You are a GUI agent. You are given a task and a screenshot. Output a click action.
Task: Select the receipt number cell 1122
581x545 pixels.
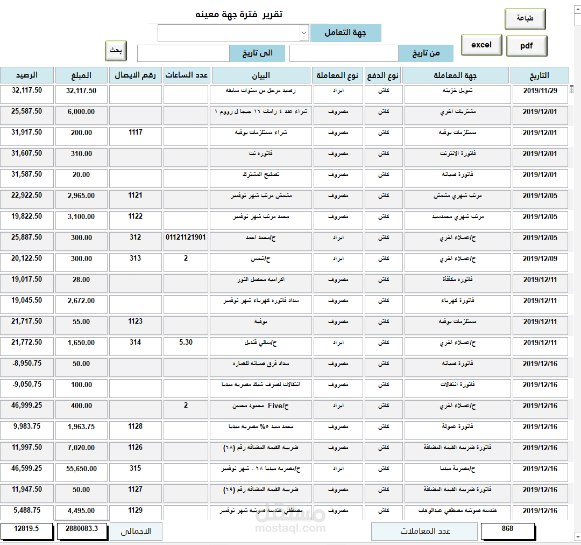135,220
